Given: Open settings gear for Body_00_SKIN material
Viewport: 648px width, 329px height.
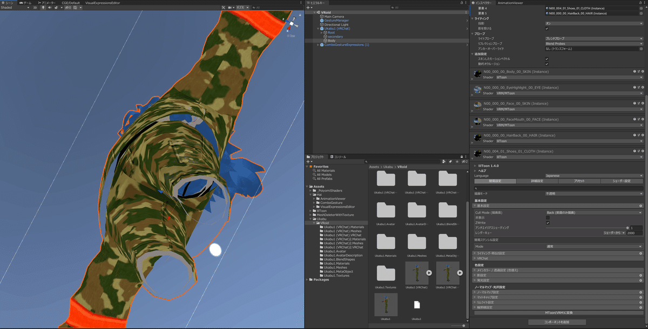Looking at the screenshot, I should pyautogui.click(x=643, y=71).
